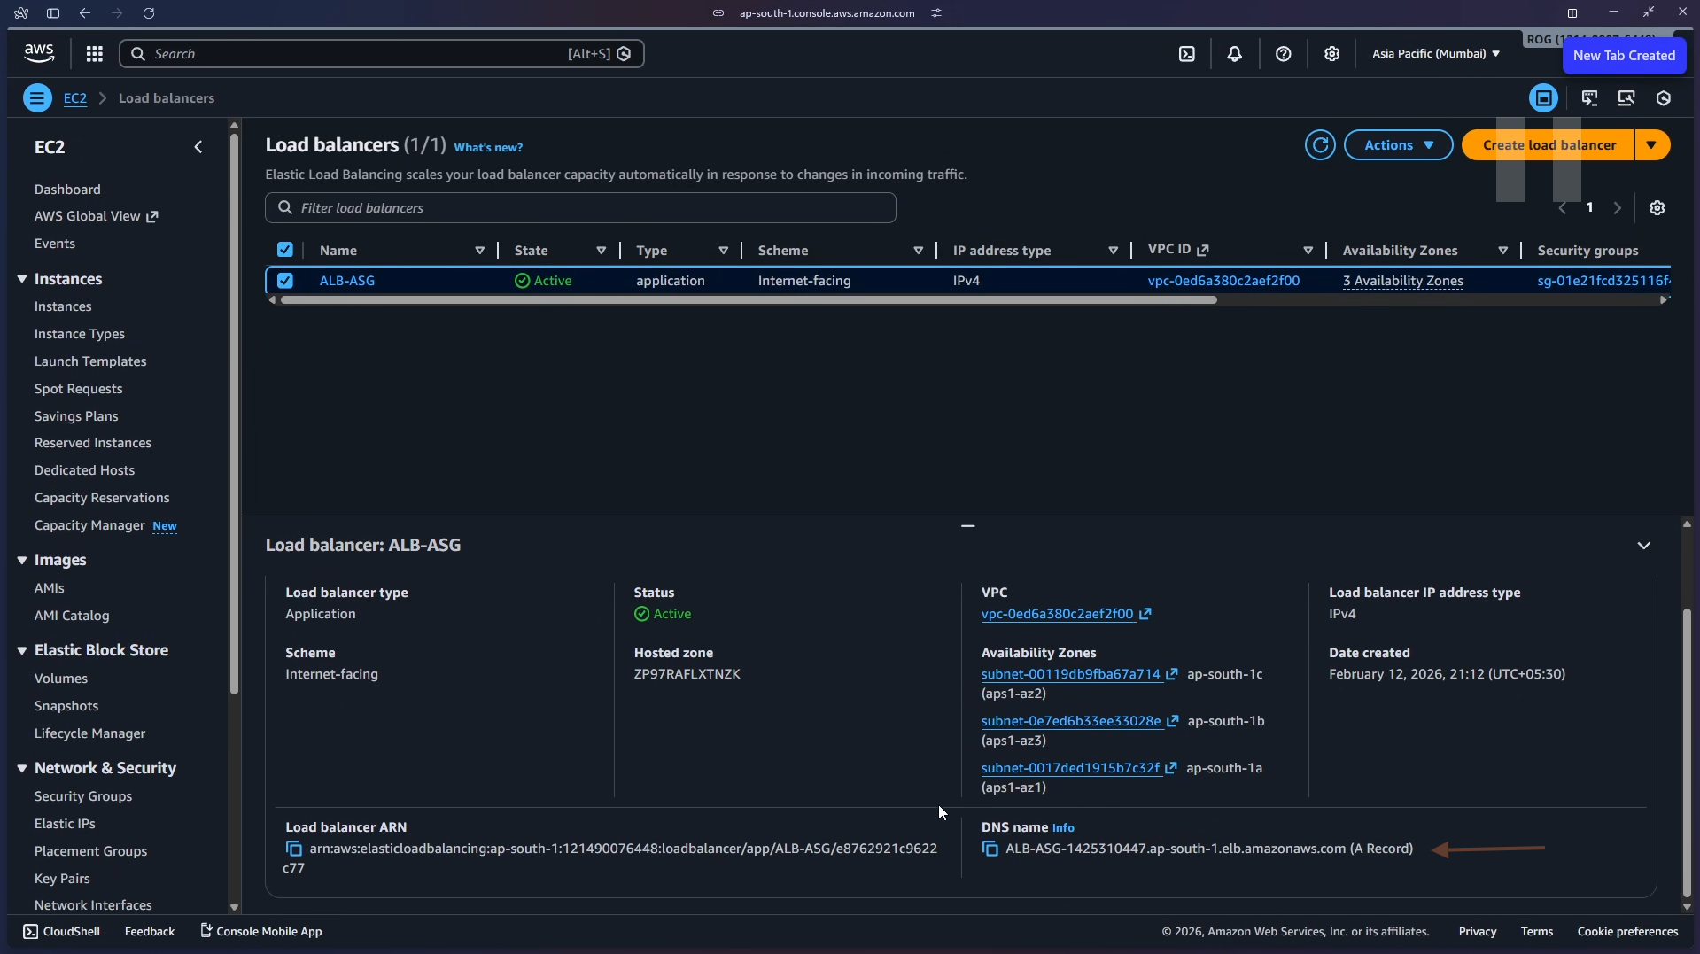This screenshot has height=954, width=1700.
Task: Open Launch Templates in the sidebar
Action: click(90, 361)
